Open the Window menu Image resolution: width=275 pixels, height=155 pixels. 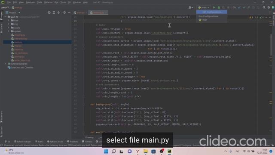click(x=76, y=3)
